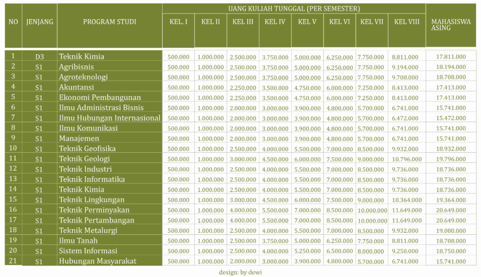This screenshot has height=277, width=481.
Task: Click the 'design: by dewi' caption
Action: click(x=240, y=272)
